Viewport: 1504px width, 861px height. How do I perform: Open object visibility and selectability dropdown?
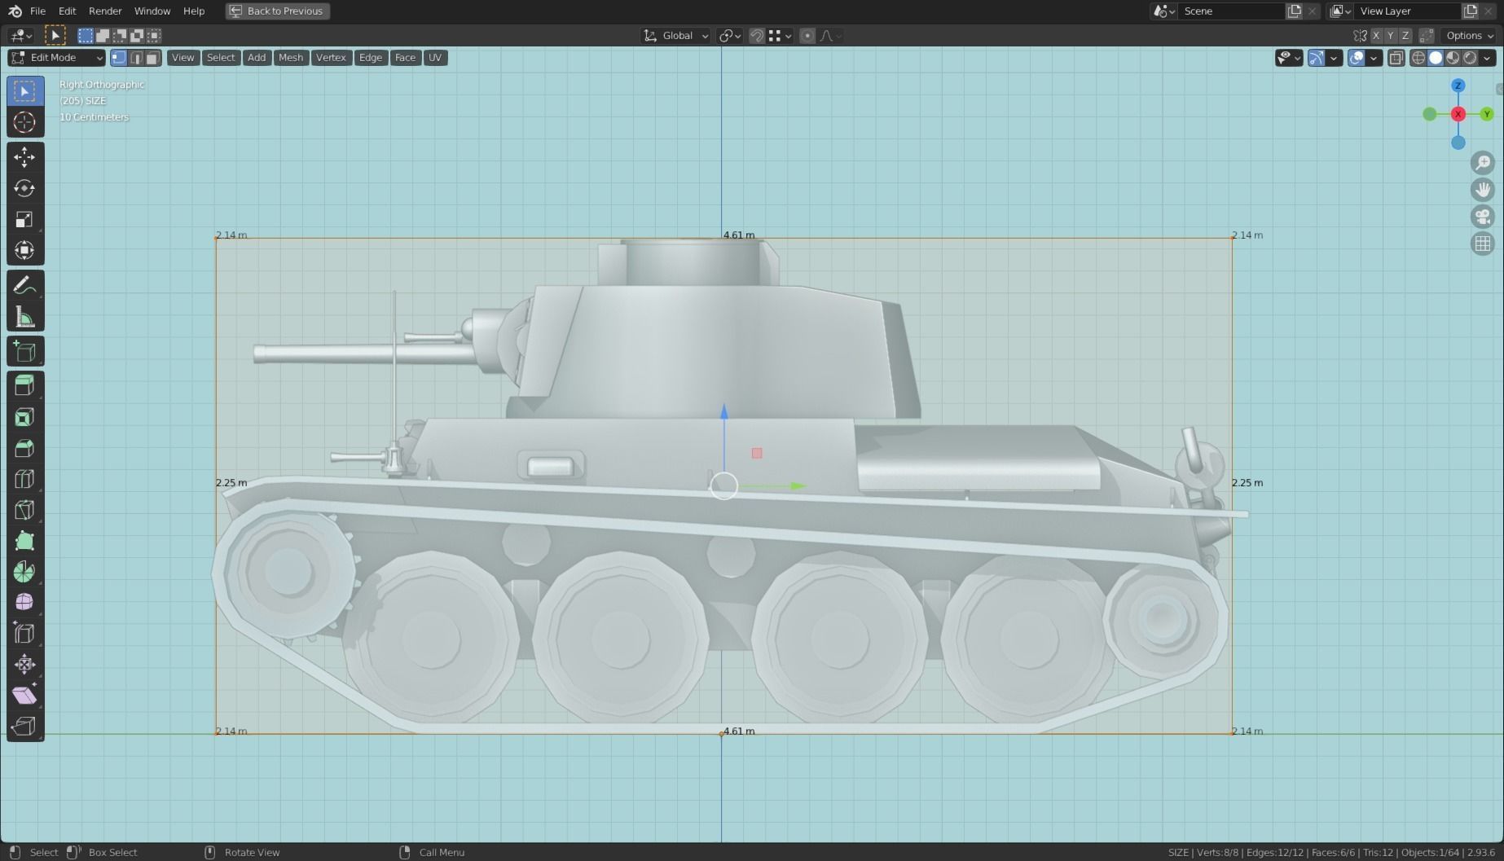click(1289, 57)
